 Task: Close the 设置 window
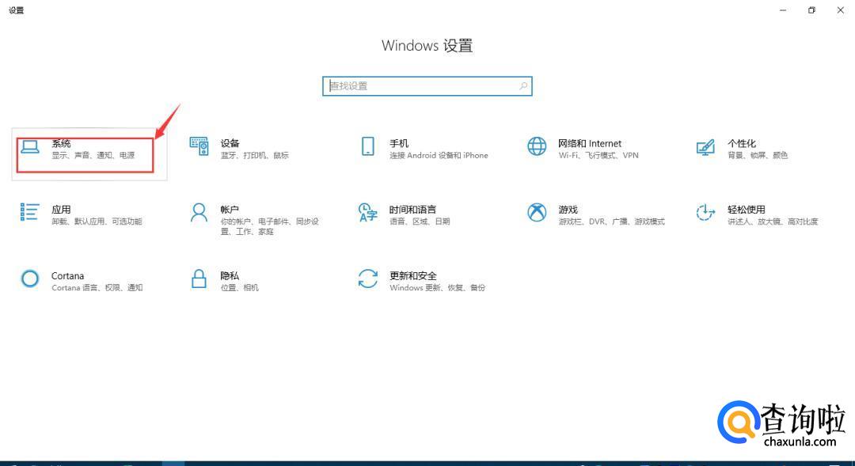tap(840, 9)
